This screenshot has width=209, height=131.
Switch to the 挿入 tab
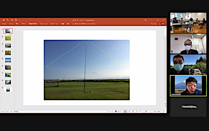(x=17, y=24)
